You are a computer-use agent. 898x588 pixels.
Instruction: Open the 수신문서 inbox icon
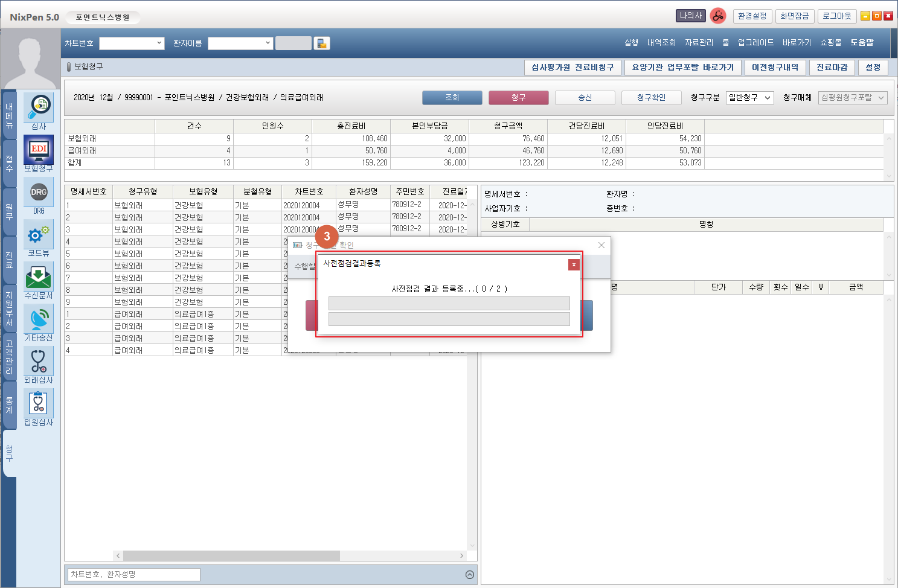39,277
